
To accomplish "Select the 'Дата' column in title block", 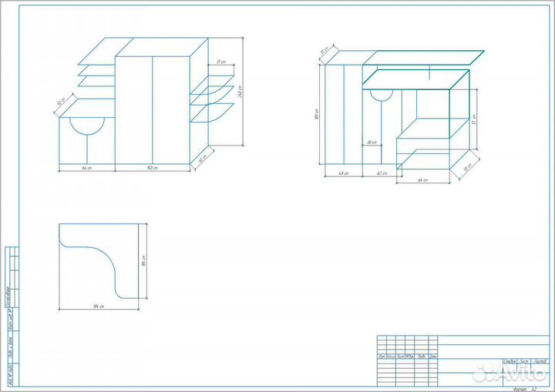I will (x=433, y=357).
